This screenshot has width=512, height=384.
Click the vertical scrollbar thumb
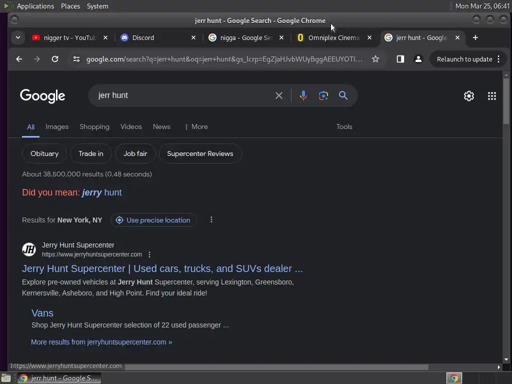pyautogui.click(x=506, y=101)
